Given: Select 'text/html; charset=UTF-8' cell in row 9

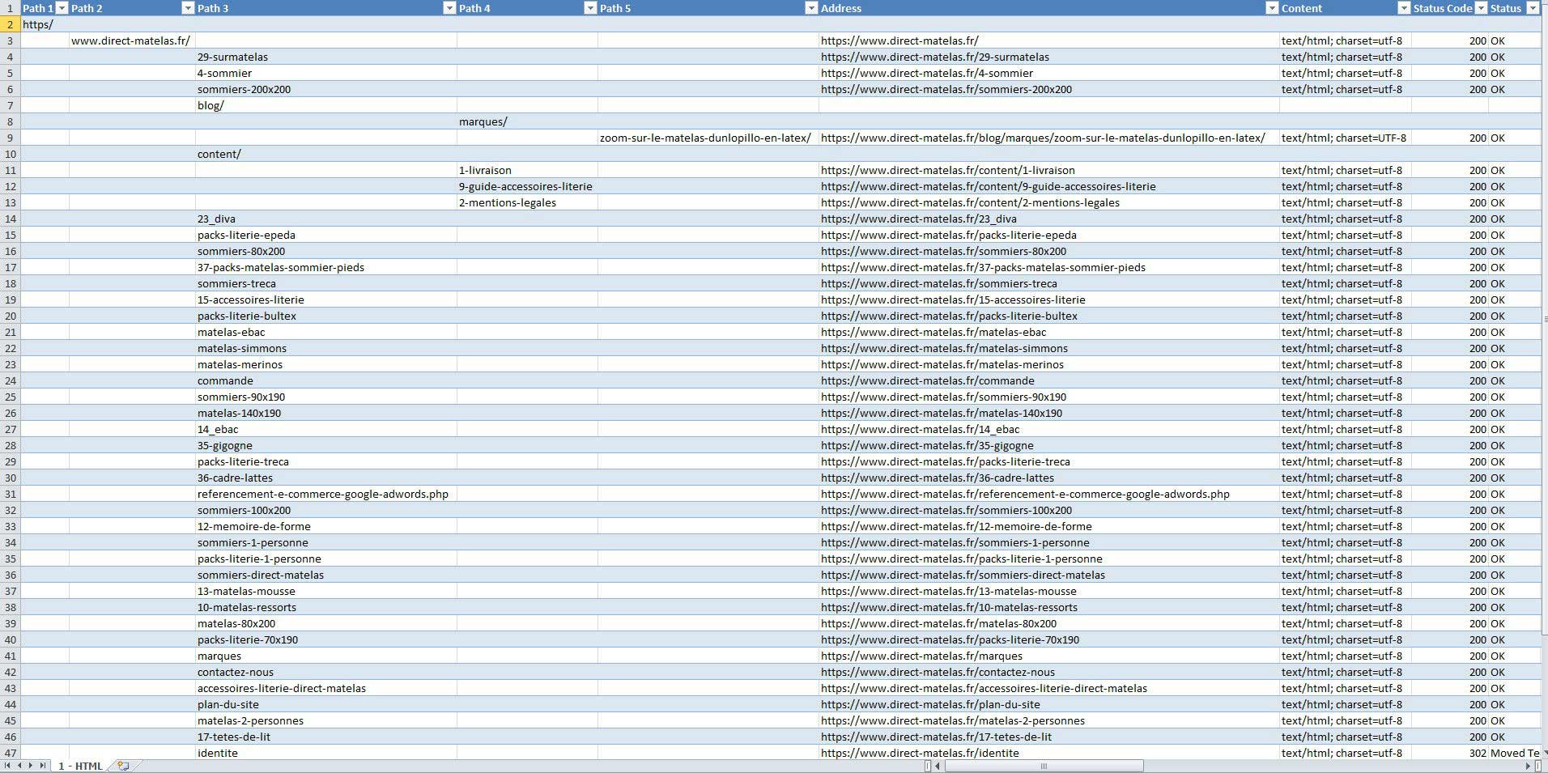Looking at the screenshot, I should [1346, 138].
